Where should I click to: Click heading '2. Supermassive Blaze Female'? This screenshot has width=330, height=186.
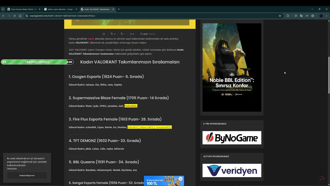[119, 98]
